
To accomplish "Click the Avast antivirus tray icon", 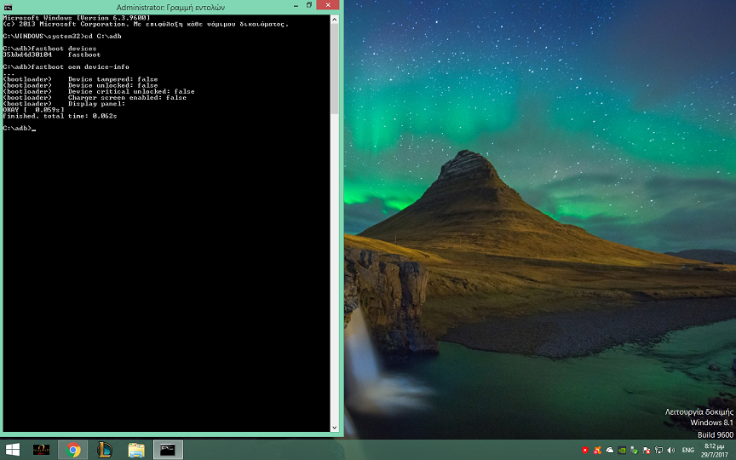I will coord(597,450).
